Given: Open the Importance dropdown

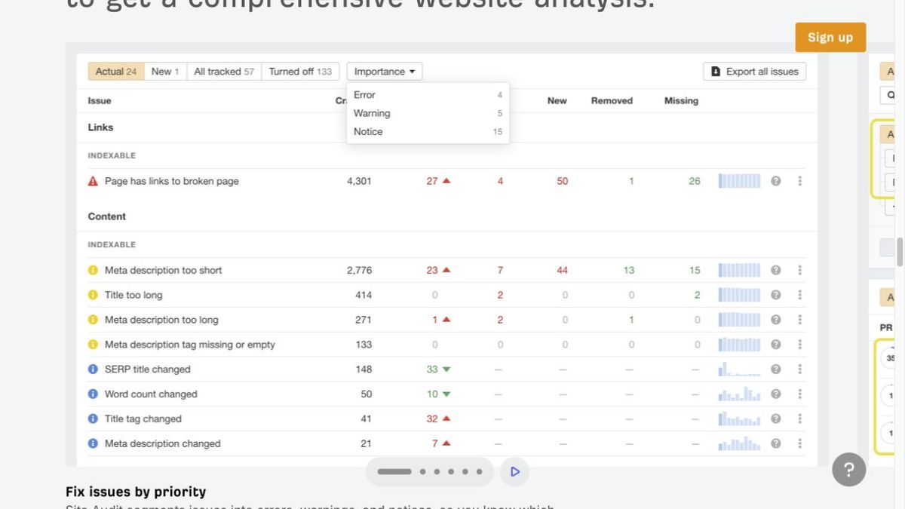Looking at the screenshot, I should tap(385, 72).
